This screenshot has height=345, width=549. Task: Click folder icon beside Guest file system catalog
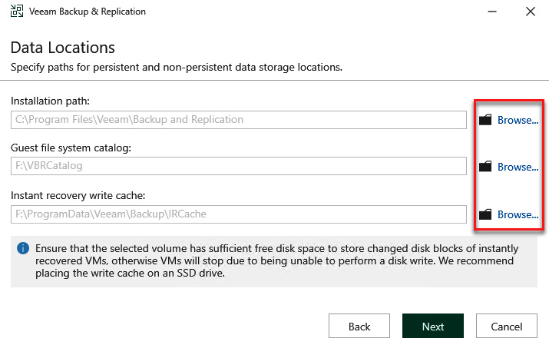point(485,167)
